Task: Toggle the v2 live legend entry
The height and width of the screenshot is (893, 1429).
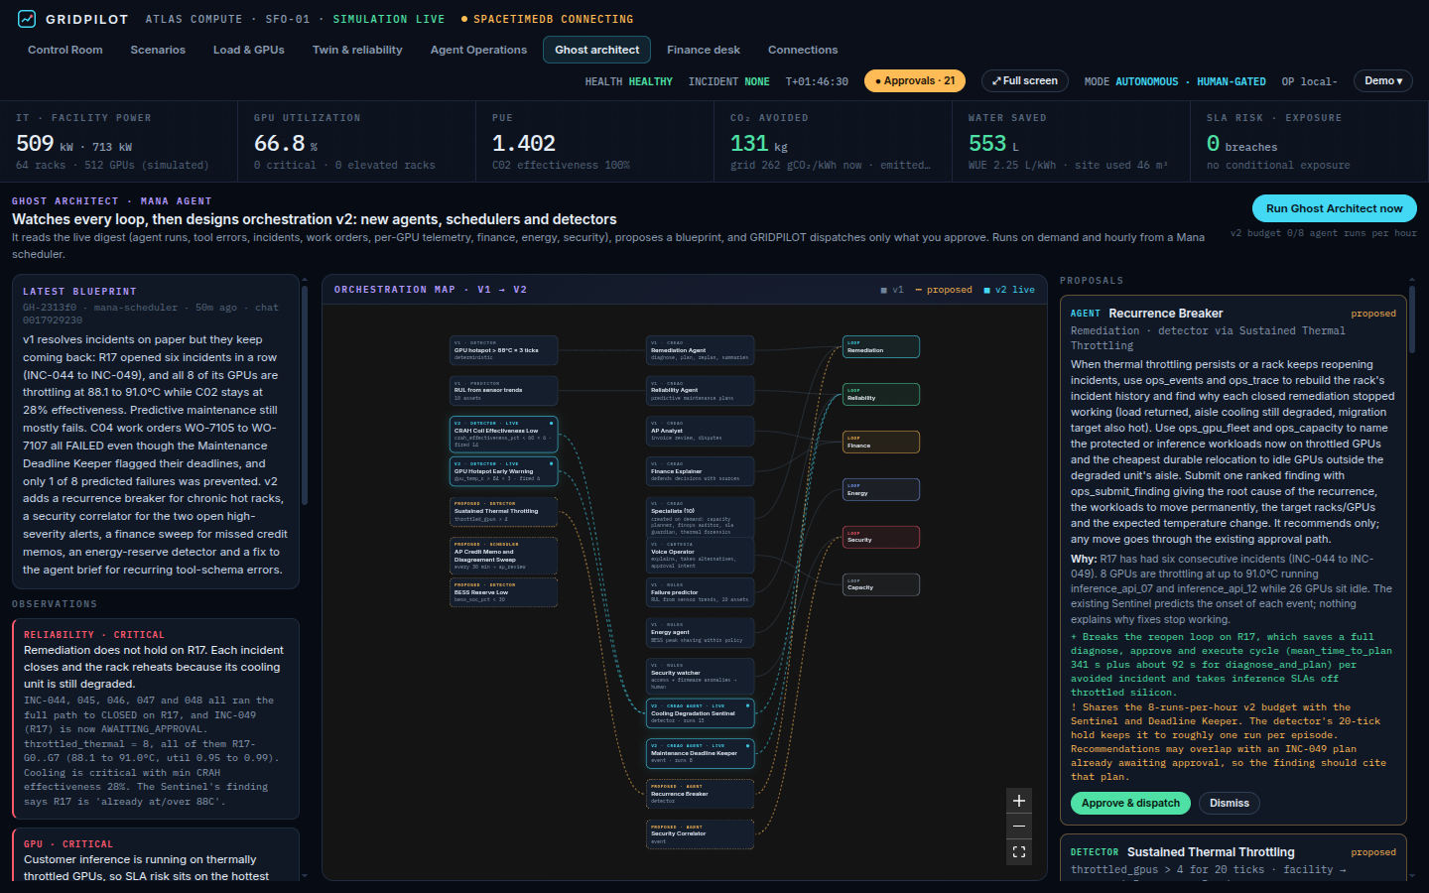Action: 1009,290
